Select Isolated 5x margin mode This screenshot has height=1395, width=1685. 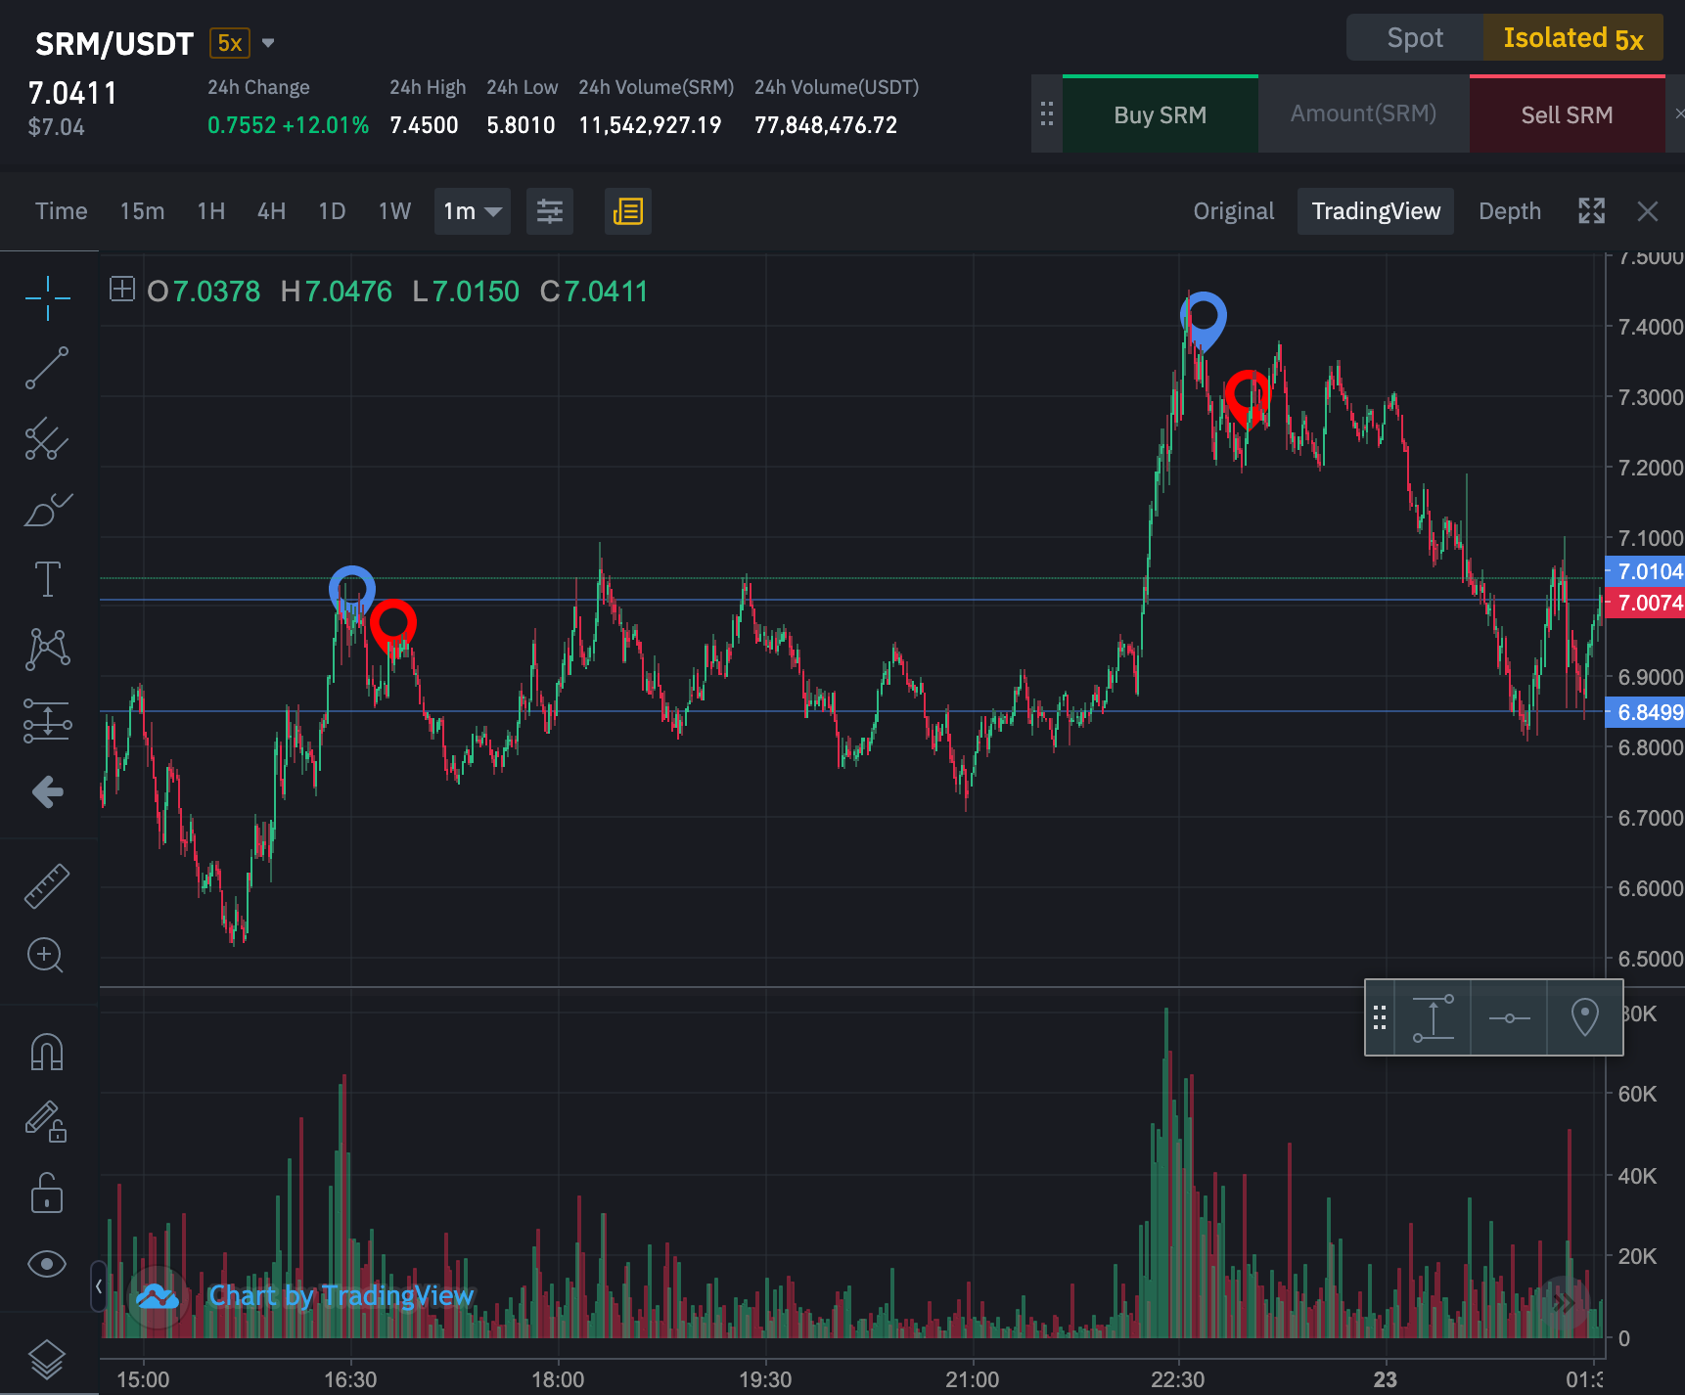(1573, 38)
